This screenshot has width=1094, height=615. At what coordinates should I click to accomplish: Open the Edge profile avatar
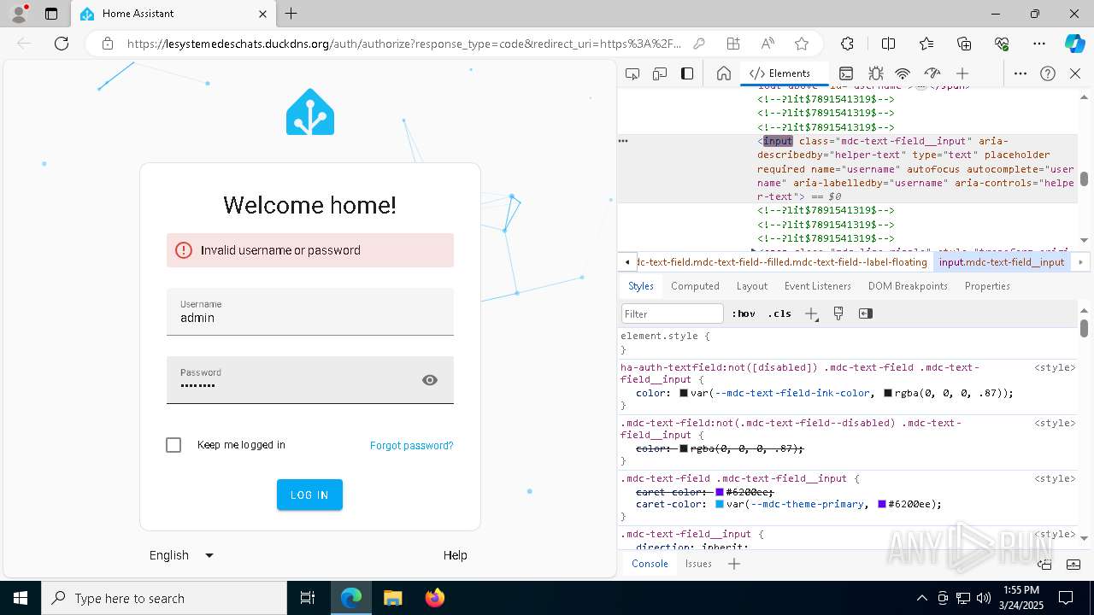[x=18, y=14]
